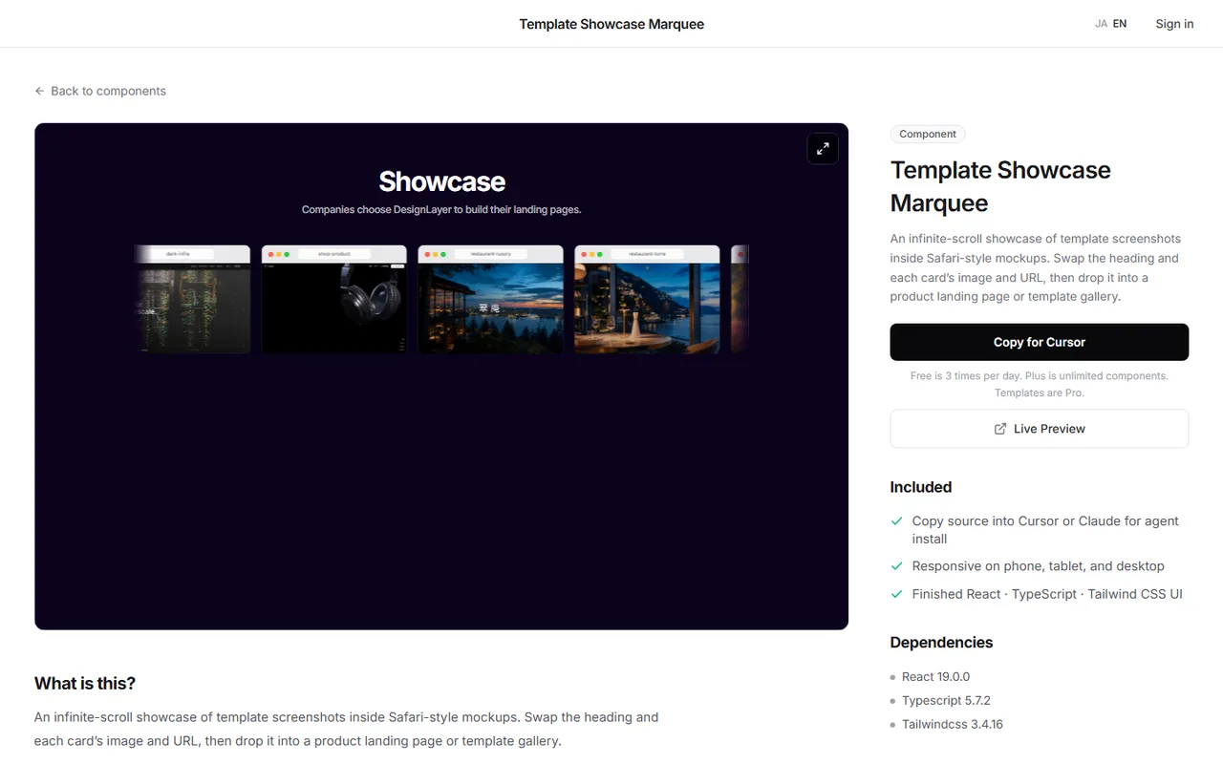1223x764 pixels.
Task: Click the 'Tailwindcss 3.4.16' dependency
Action: click(x=953, y=724)
